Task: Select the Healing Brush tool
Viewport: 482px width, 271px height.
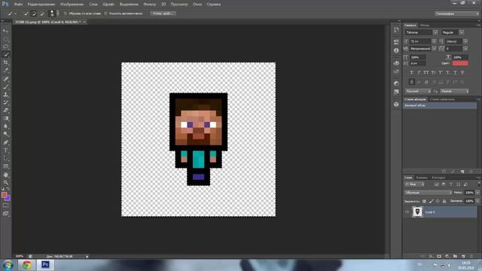Action: point(5,79)
